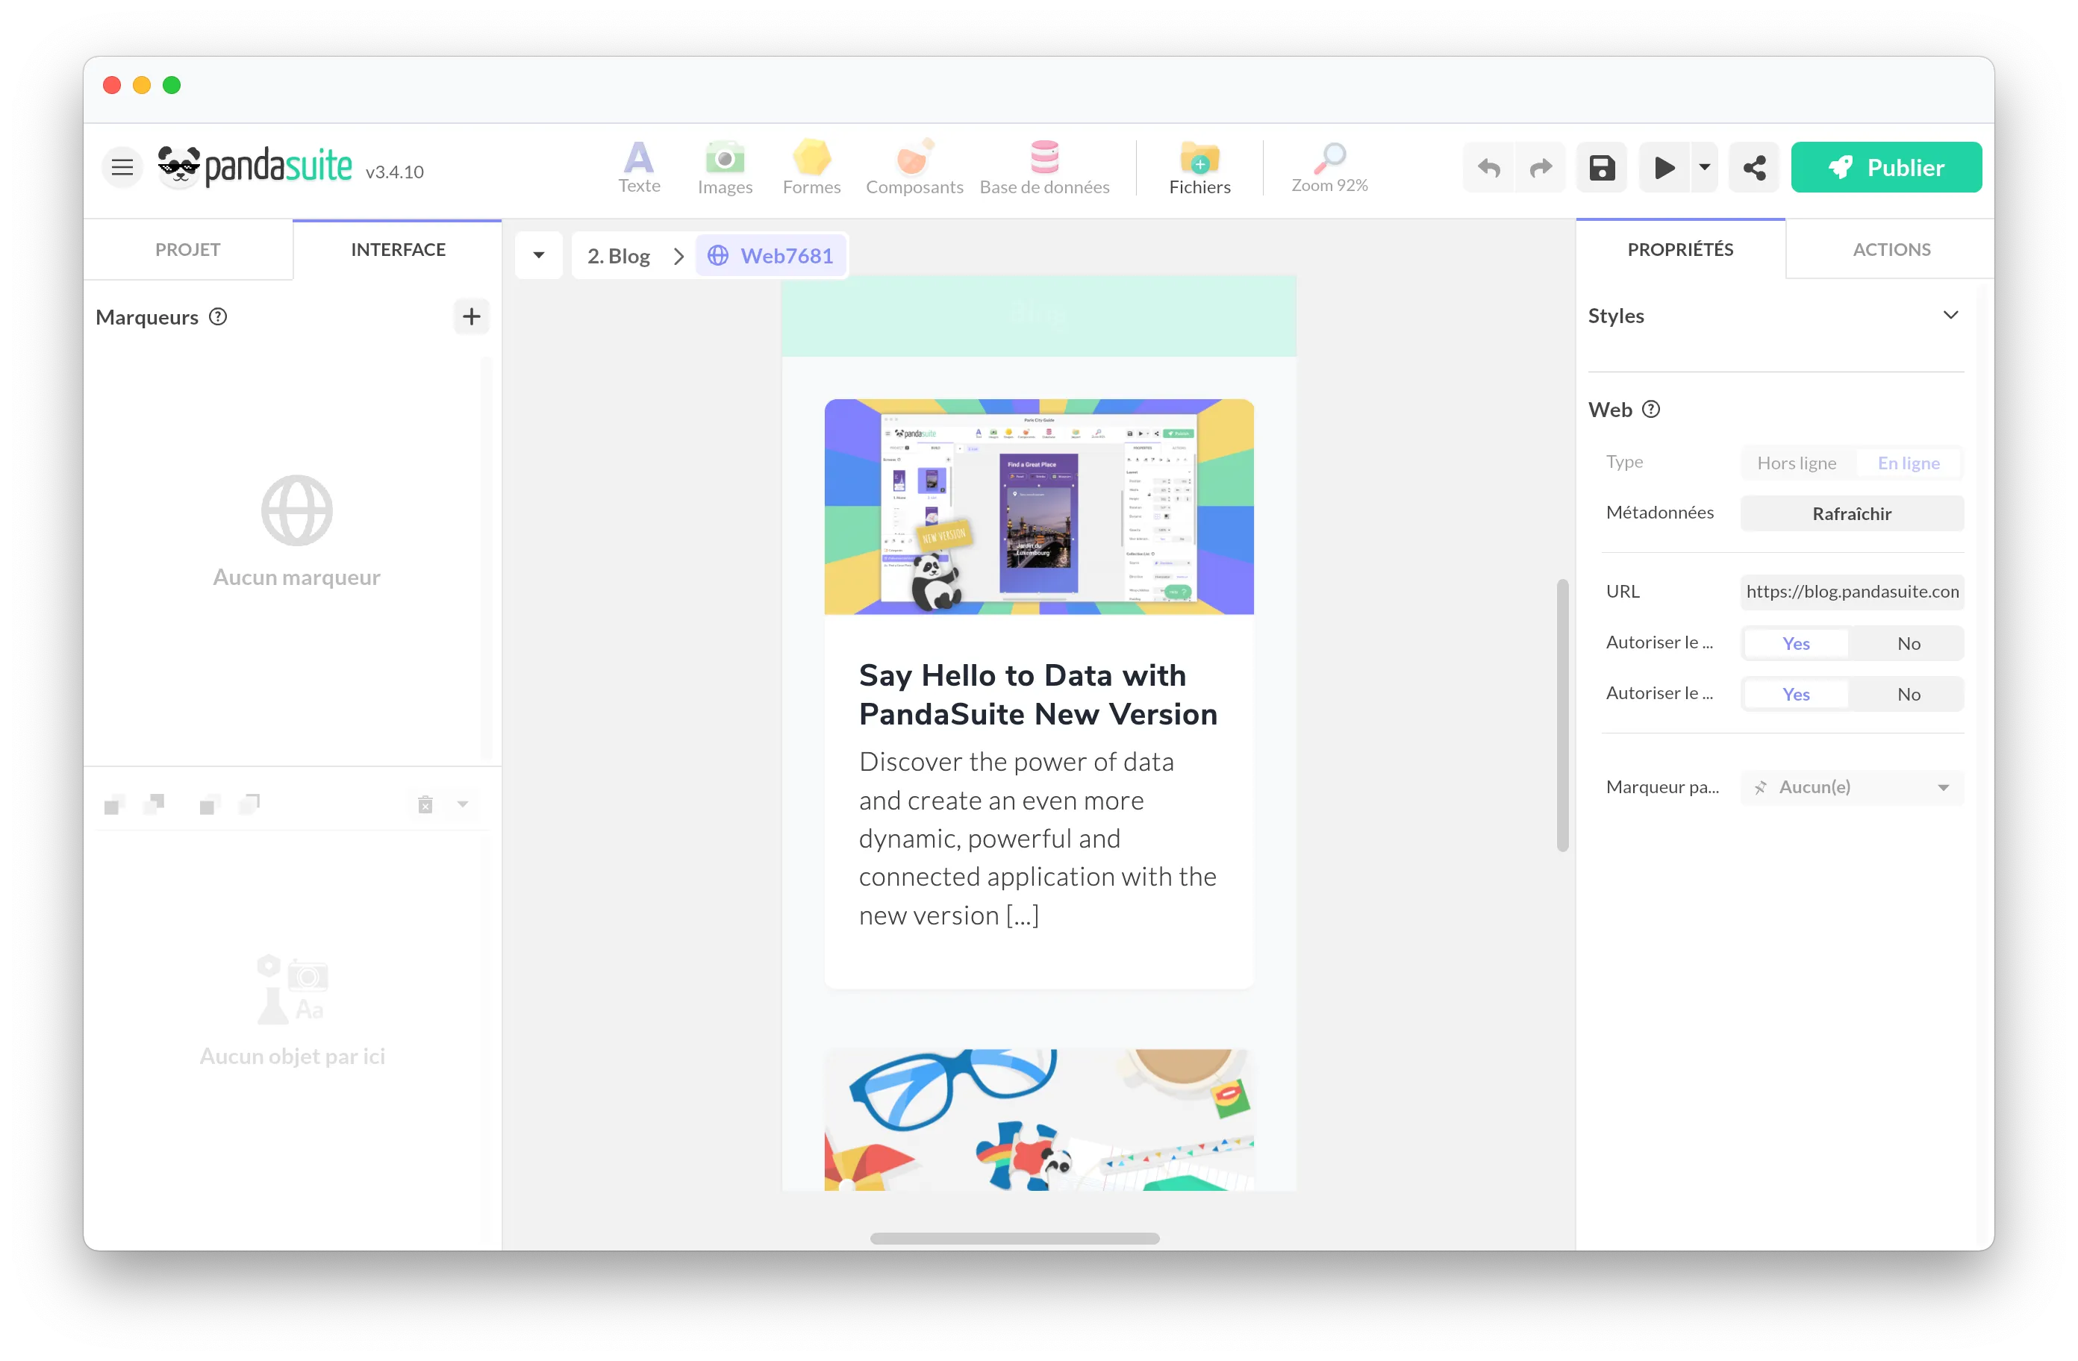This screenshot has height=1361, width=2078.
Task: Click the URL input field
Action: pos(1851,591)
